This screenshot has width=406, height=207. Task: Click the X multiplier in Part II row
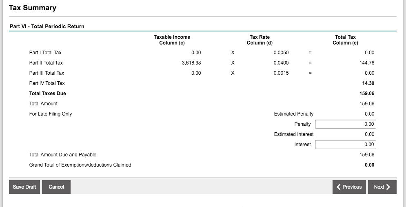point(233,63)
